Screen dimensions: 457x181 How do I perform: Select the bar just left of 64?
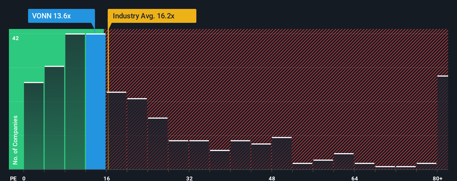pos(344,161)
